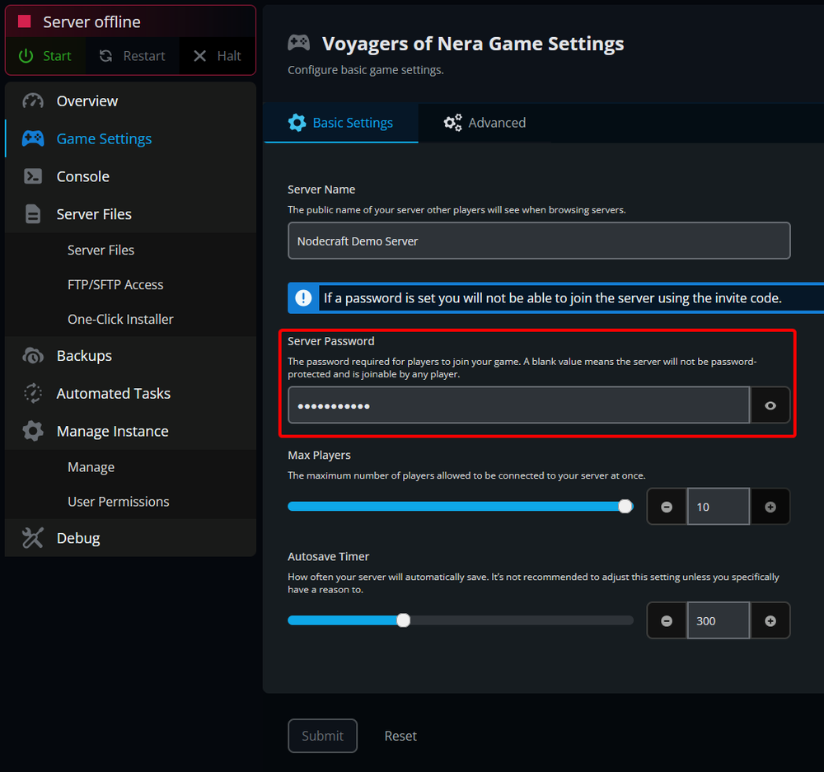
Task: Increase Autosave Timer with plus button
Action: coord(770,620)
